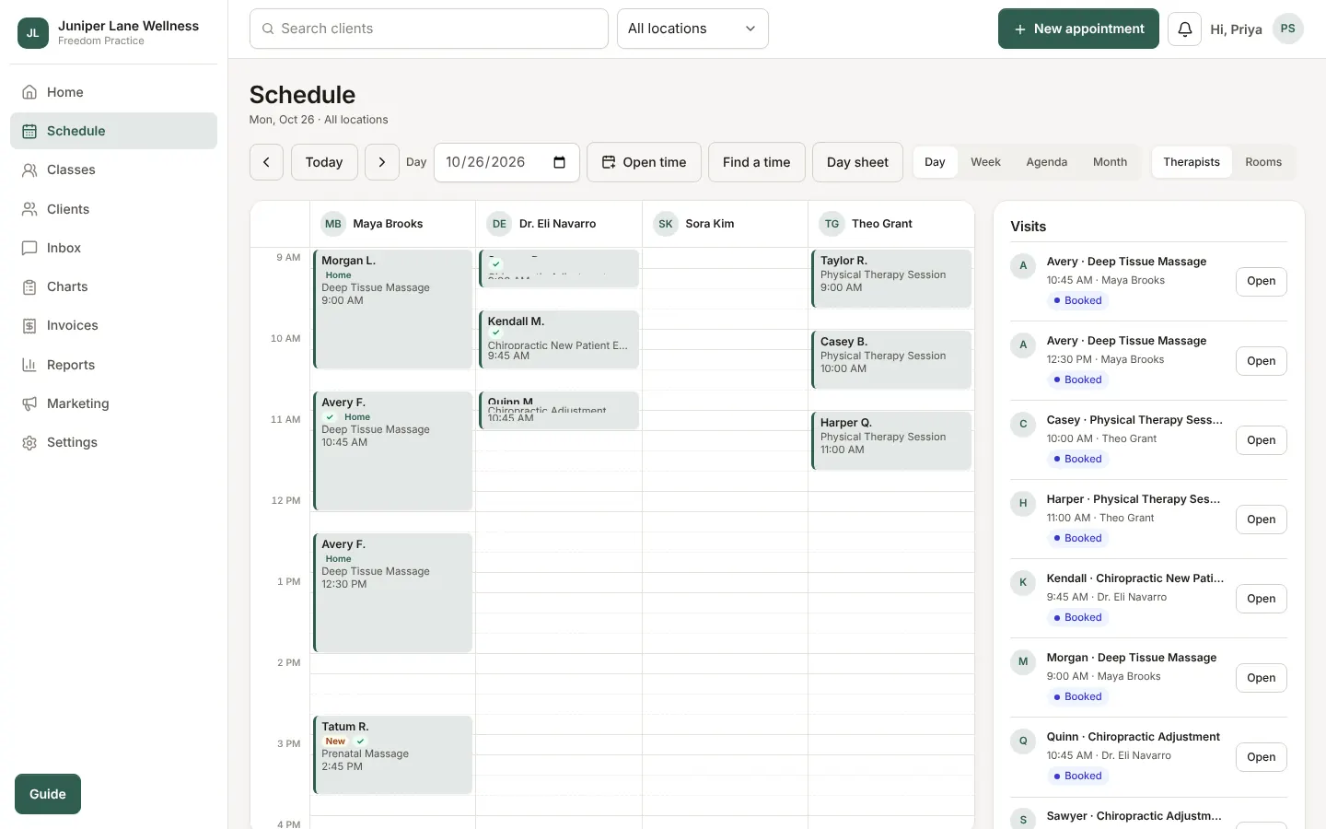Switch resource view to Rooms

coord(1263,162)
